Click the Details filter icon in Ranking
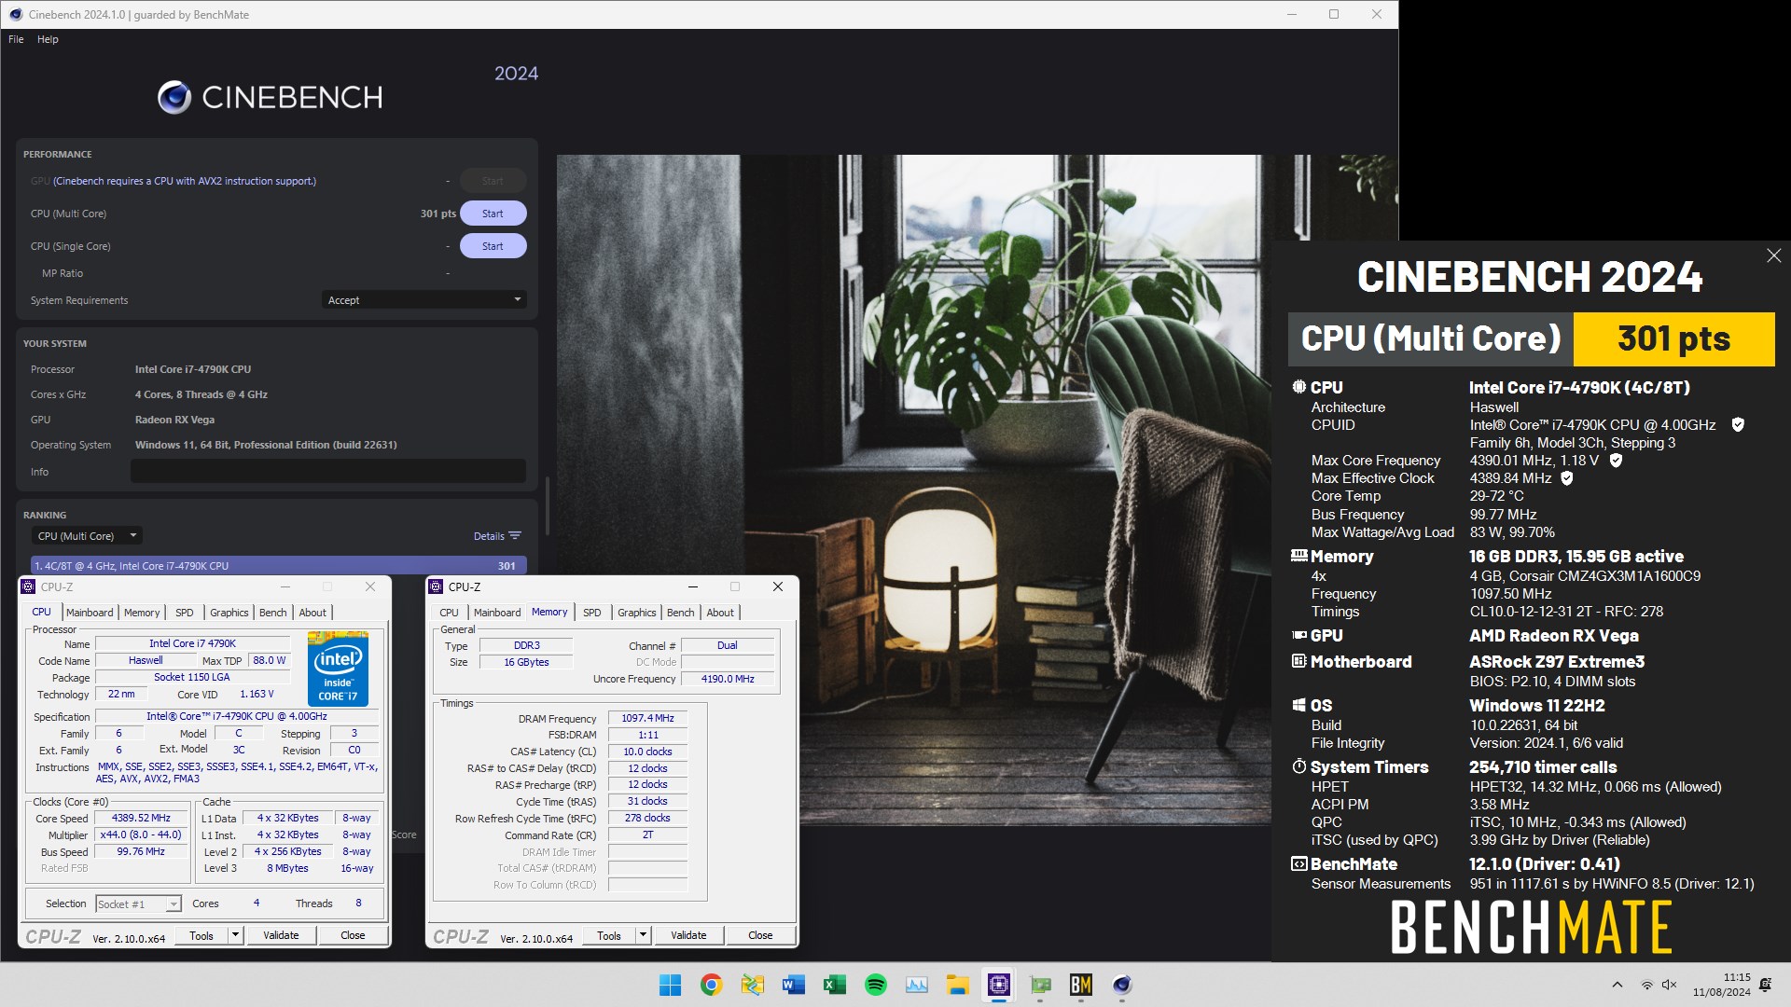 515,536
